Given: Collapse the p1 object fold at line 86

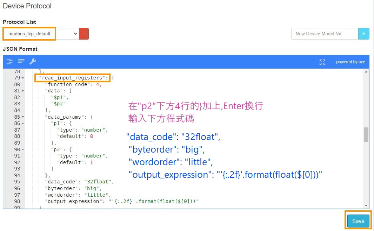Looking at the screenshot, I should [x=23, y=124].
